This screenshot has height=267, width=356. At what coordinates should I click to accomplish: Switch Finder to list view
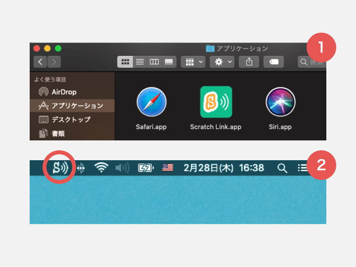click(x=140, y=62)
